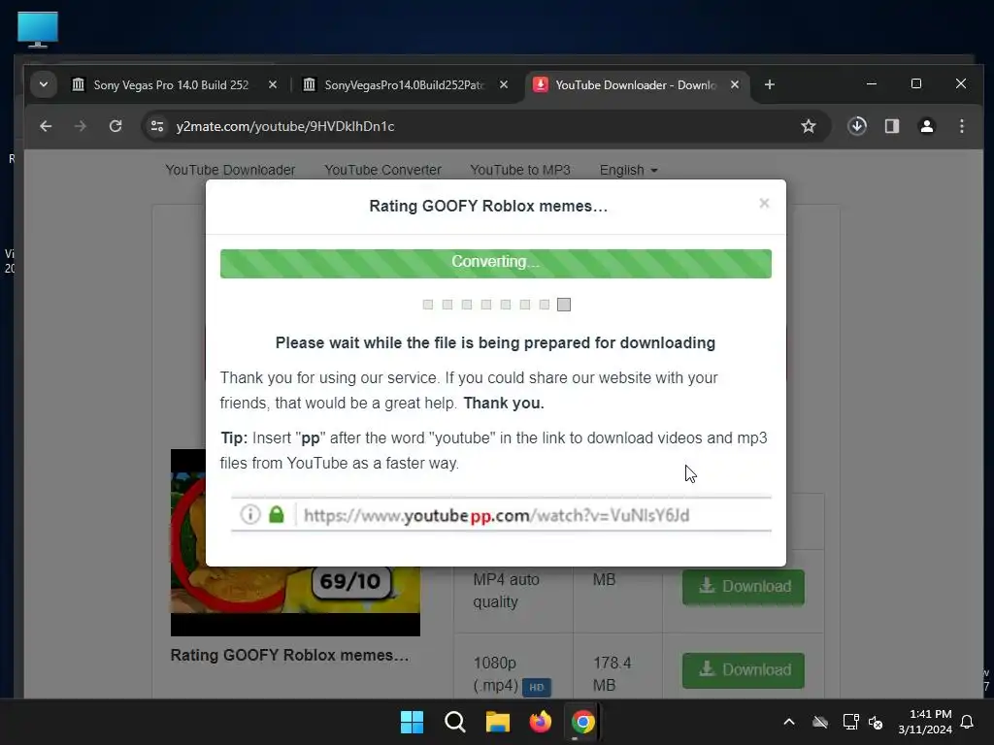Click the muted volume tray icon
994x745 pixels.
point(876,722)
